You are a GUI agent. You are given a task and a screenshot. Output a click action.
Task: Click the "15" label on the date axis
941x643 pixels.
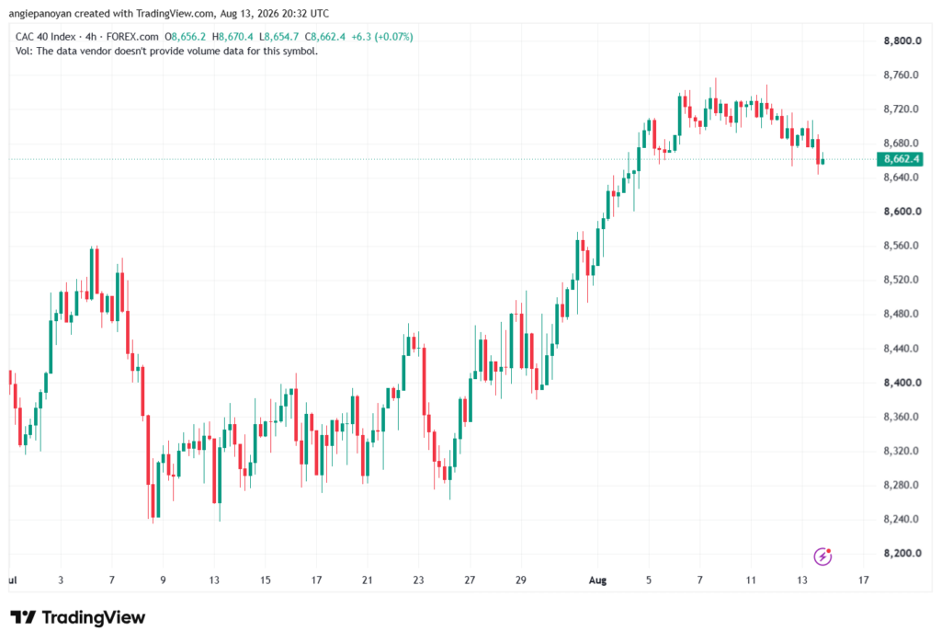tap(266, 580)
